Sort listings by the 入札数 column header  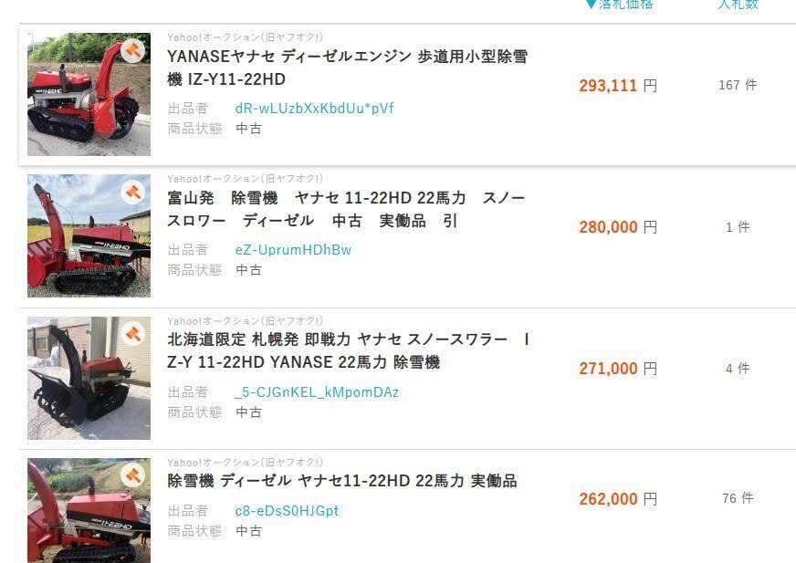pyautogui.click(x=738, y=5)
